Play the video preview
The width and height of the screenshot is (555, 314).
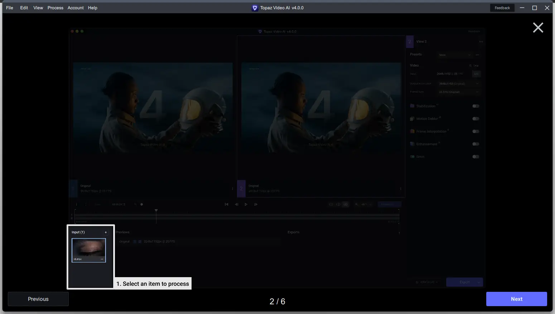point(246,204)
